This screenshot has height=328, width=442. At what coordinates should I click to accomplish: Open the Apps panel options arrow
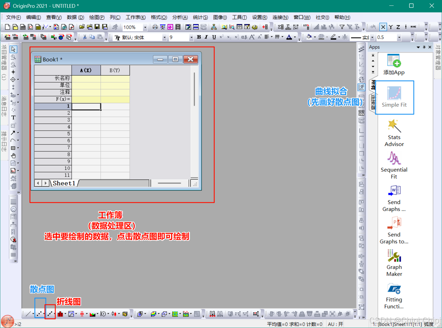pyautogui.click(x=418, y=47)
